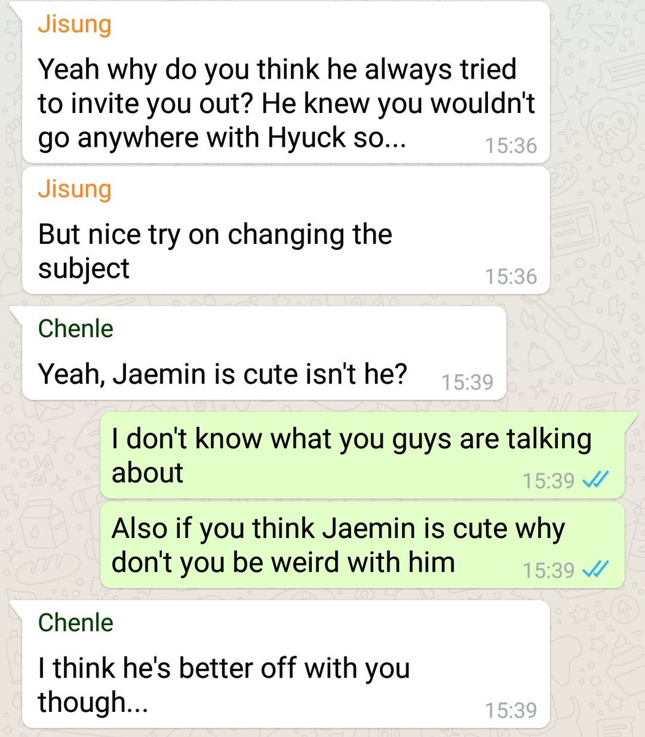Tap the 15:39 timestamp on Chenle's last message
The width and height of the screenshot is (645, 737).
pos(511,710)
